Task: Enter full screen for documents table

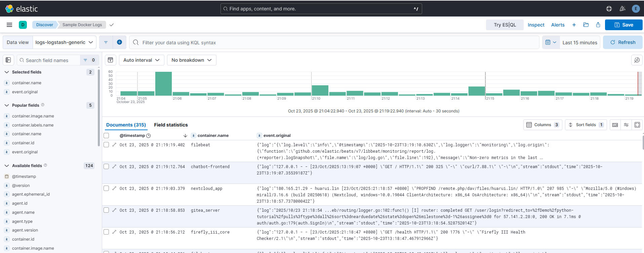Action: [x=637, y=125]
